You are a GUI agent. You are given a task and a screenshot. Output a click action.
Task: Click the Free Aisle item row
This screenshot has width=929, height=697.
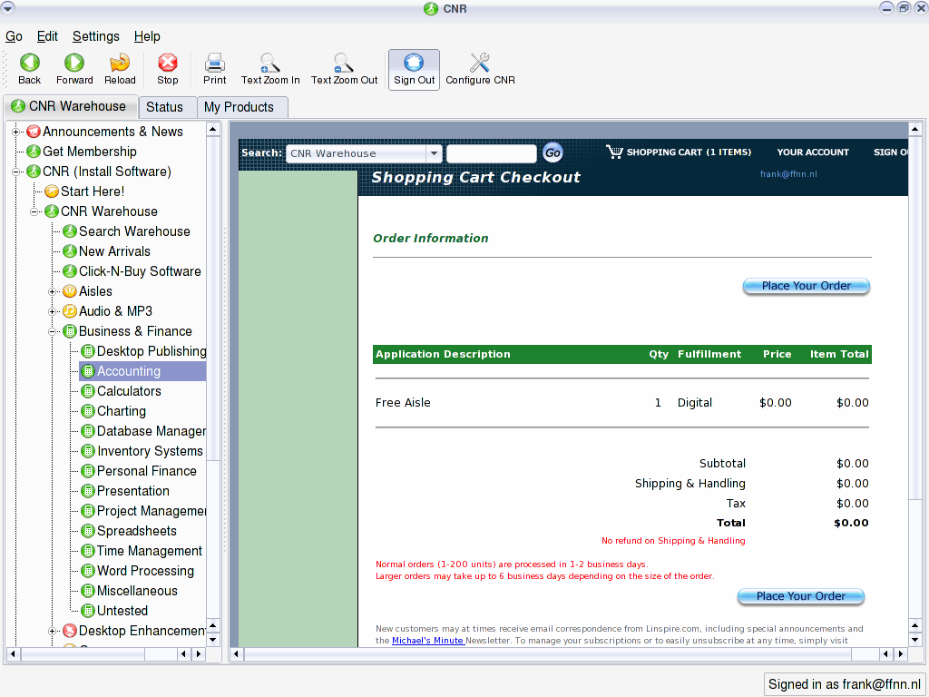tap(622, 403)
